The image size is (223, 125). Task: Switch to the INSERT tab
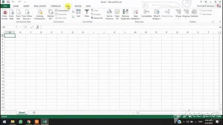click(x=26, y=6)
